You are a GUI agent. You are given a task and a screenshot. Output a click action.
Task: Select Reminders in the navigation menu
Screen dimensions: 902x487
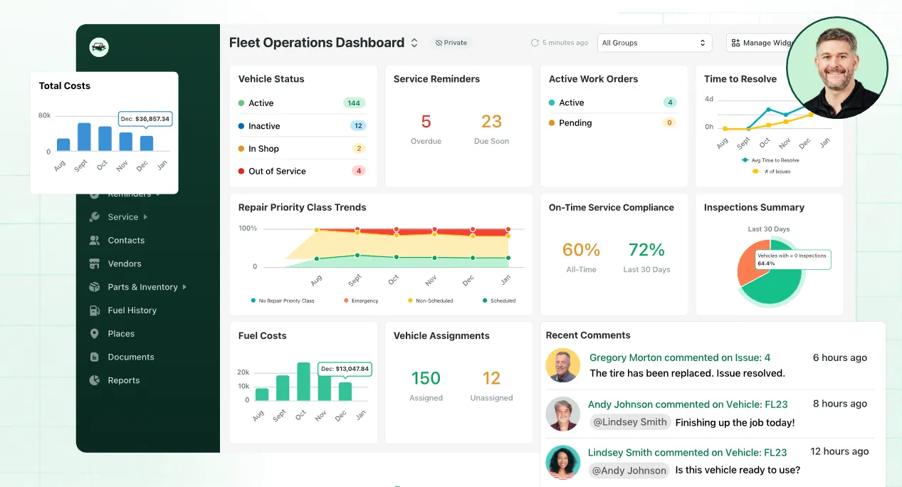128,193
